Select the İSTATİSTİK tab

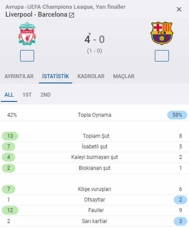coord(56,76)
